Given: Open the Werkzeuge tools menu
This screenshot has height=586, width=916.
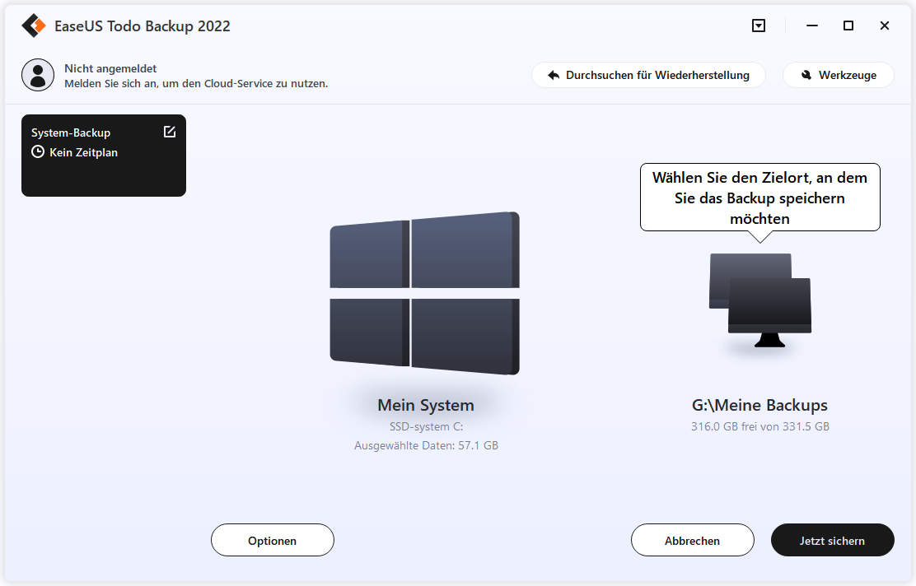Looking at the screenshot, I should click(x=839, y=75).
